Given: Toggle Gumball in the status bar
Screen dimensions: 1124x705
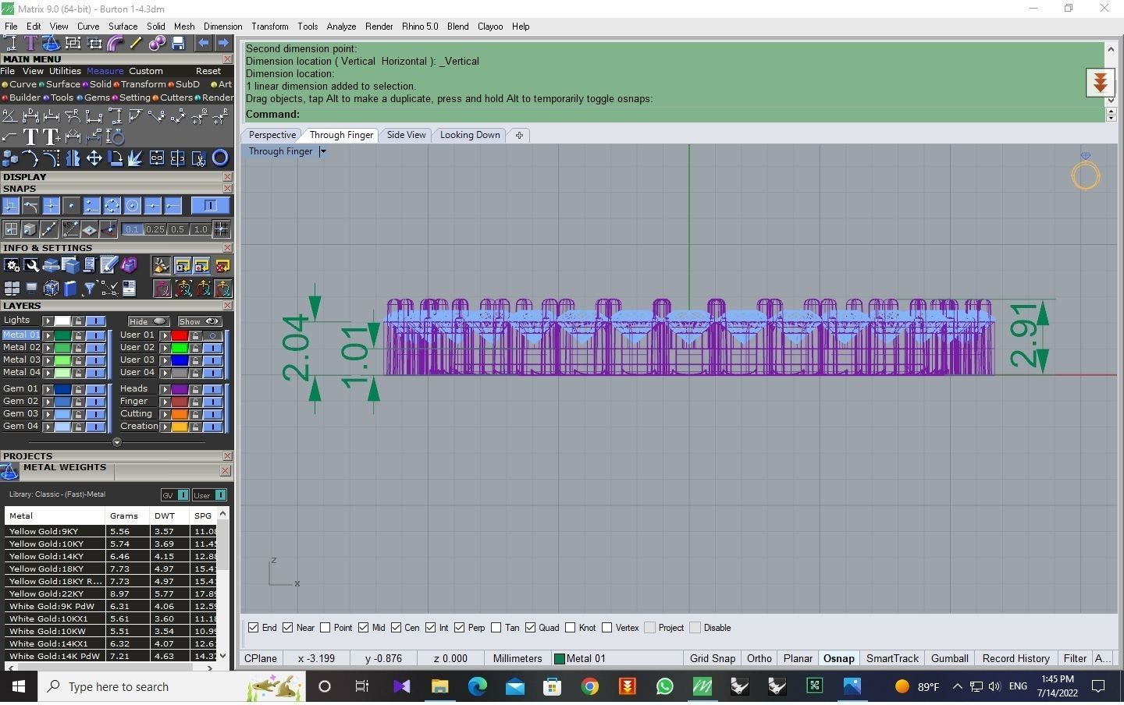Looking at the screenshot, I should pos(950,658).
